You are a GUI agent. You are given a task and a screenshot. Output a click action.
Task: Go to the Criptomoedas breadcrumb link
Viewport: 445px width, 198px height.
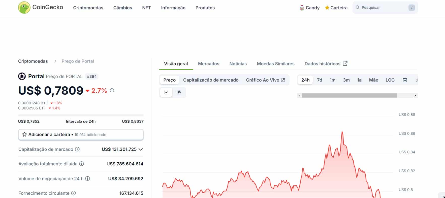point(33,61)
